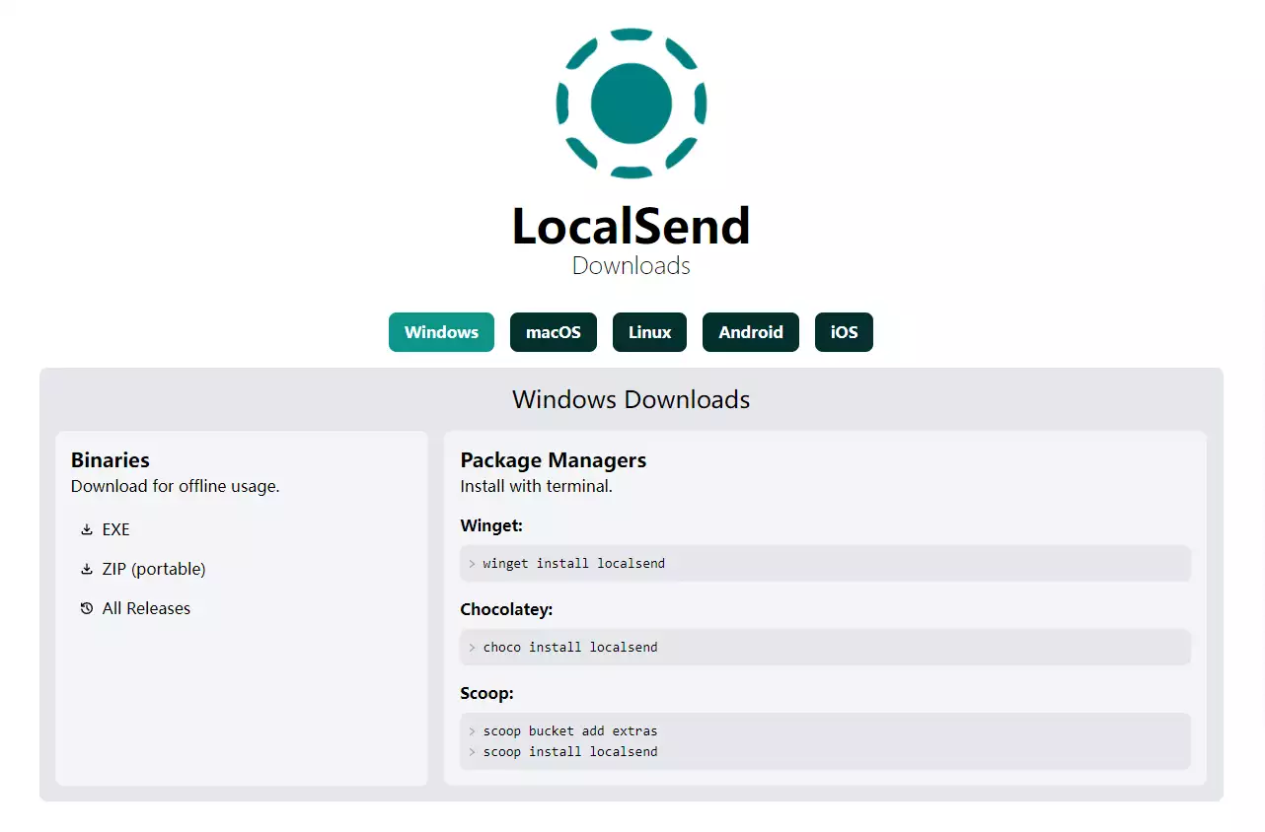Switch to the Linux tab
This screenshot has width=1265, height=832.
pos(649,332)
